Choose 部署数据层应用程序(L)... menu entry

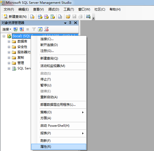pos(59,105)
